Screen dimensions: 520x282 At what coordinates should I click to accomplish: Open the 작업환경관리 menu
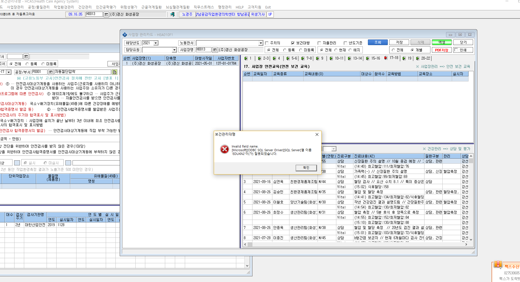coord(64,7)
